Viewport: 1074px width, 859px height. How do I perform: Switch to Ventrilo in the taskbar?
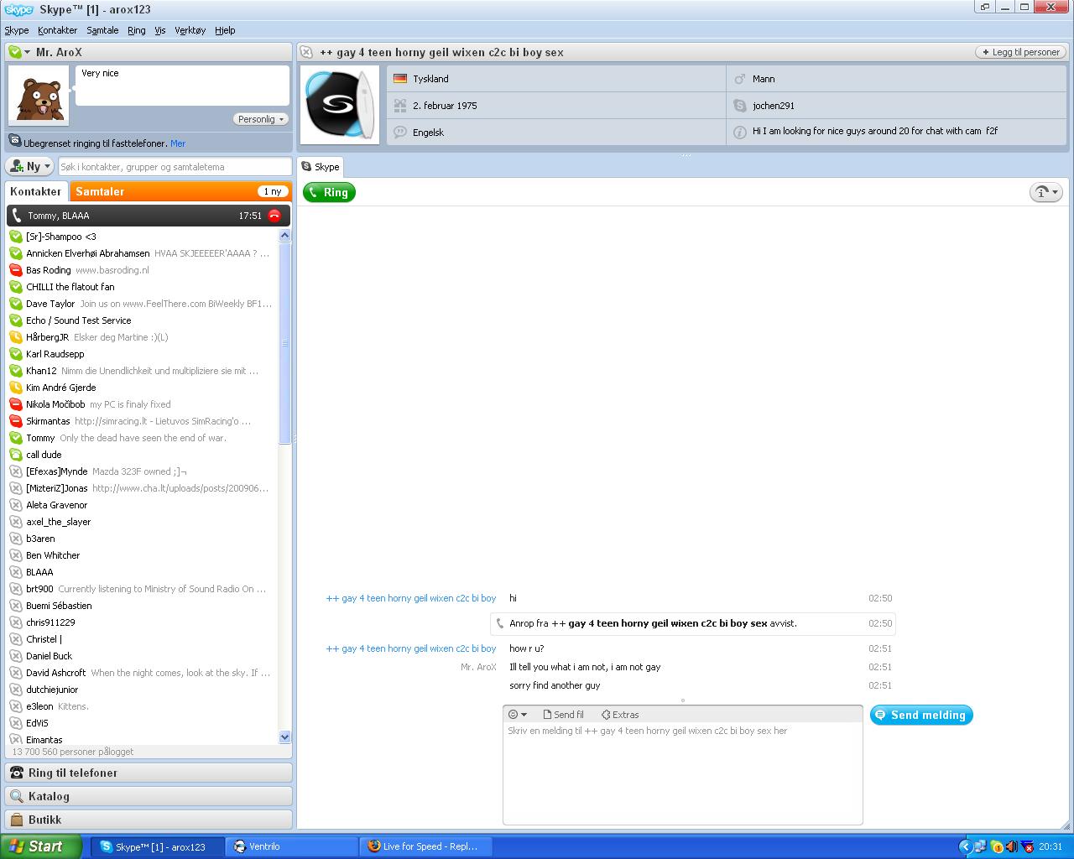tap(292, 846)
